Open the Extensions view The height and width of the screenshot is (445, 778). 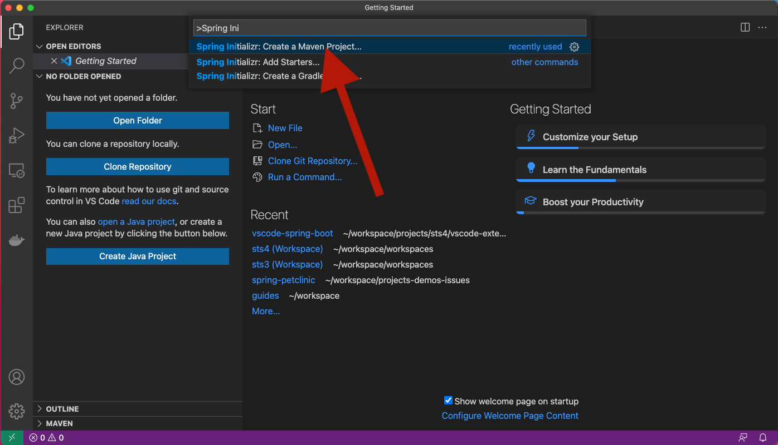(x=17, y=205)
